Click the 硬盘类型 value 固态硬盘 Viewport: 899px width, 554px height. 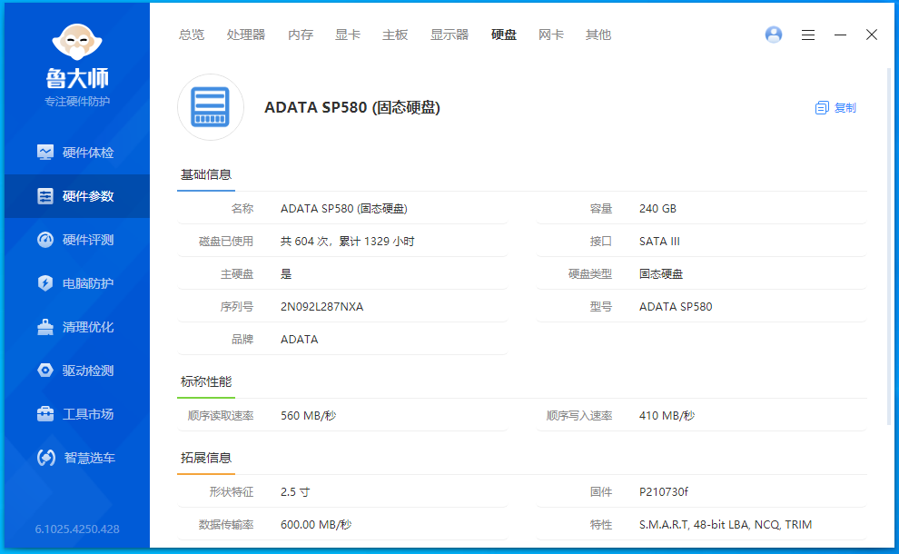coord(661,274)
